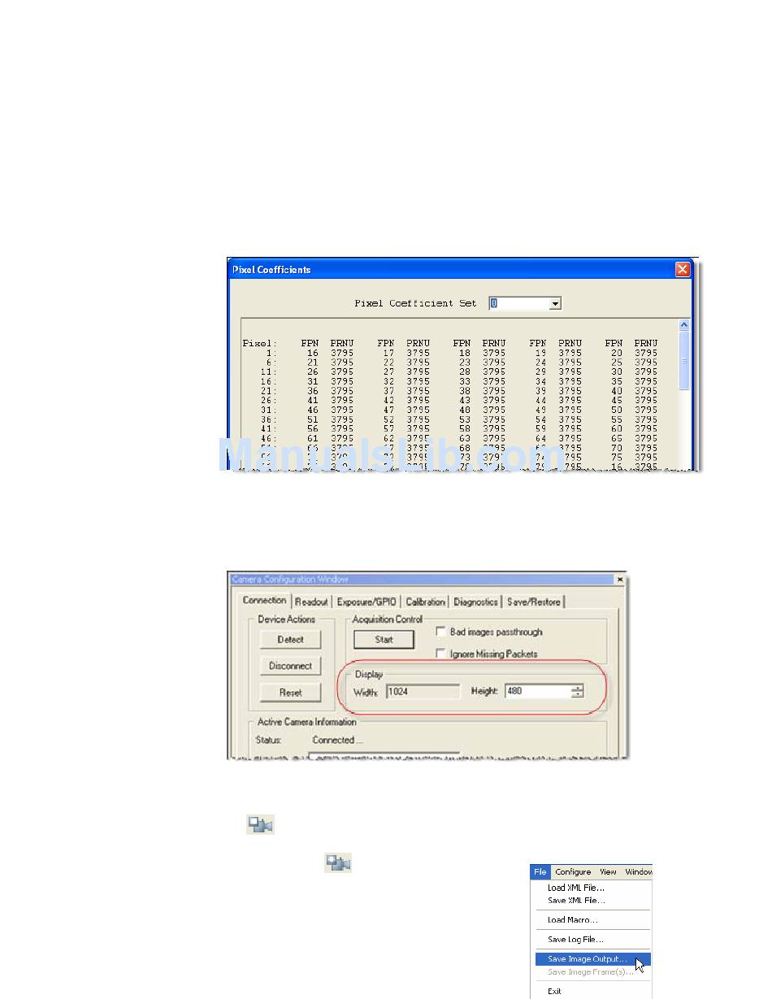
Task: Open the Configure menu
Action: 573,872
